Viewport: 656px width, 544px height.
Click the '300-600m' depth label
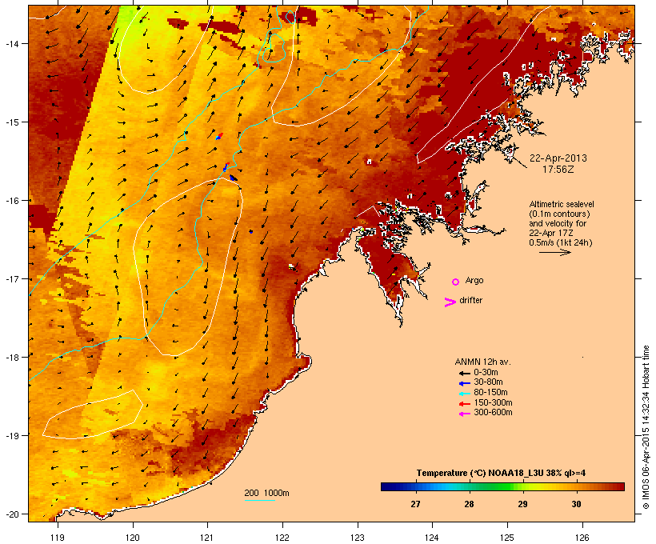coord(493,413)
